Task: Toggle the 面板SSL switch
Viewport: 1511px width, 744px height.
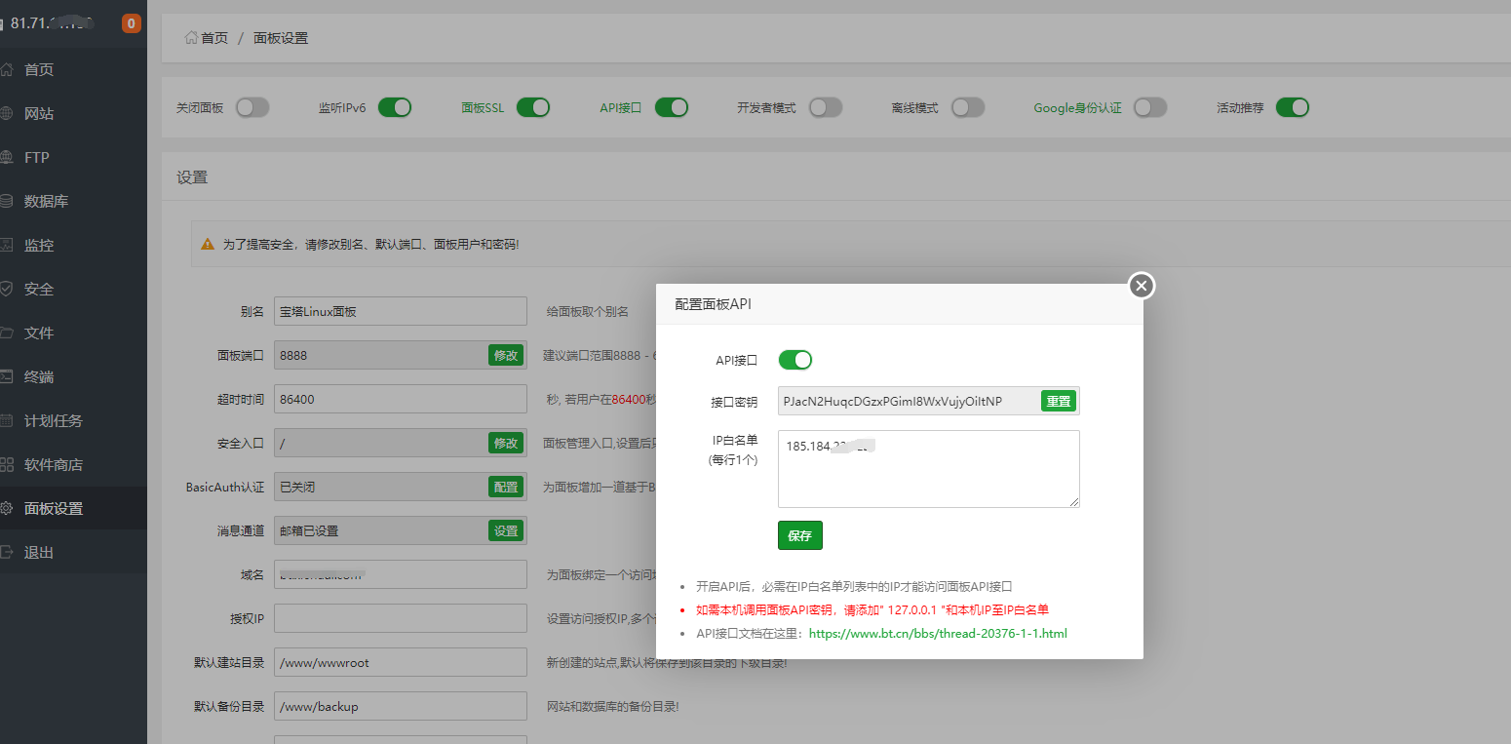Action: point(533,107)
